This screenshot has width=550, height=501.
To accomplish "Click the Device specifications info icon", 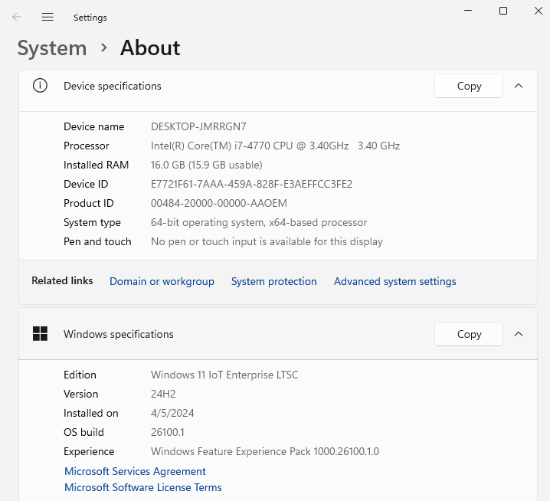I will point(40,86).
